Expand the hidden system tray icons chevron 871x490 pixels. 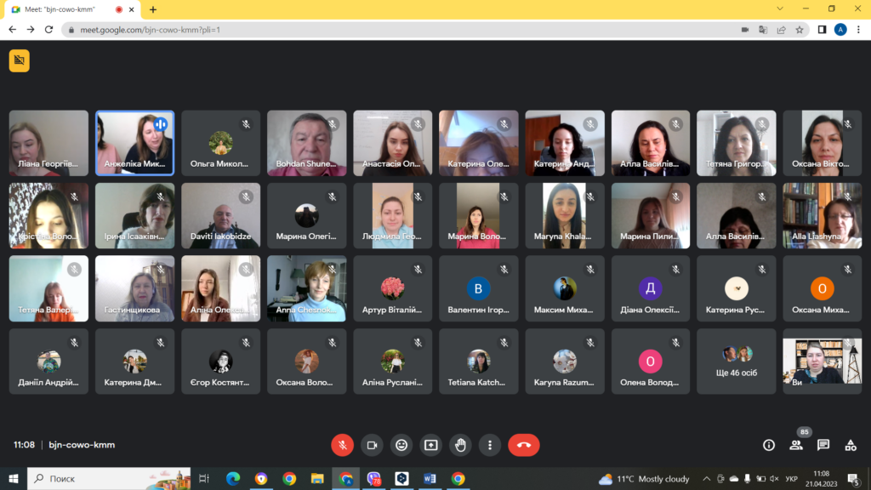click(706, 479)
